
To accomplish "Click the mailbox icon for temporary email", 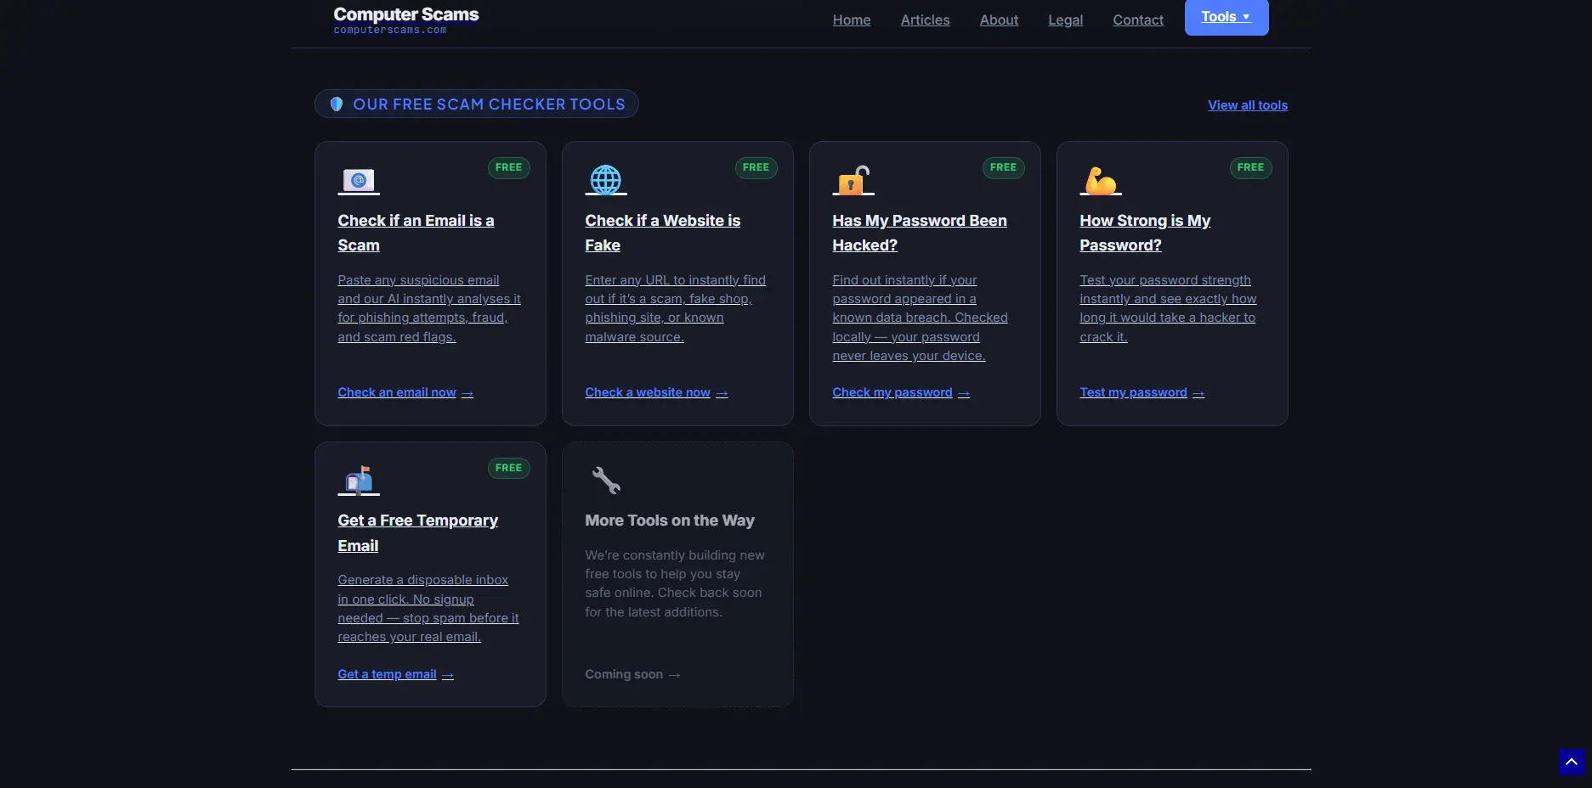I will [359, 481].
